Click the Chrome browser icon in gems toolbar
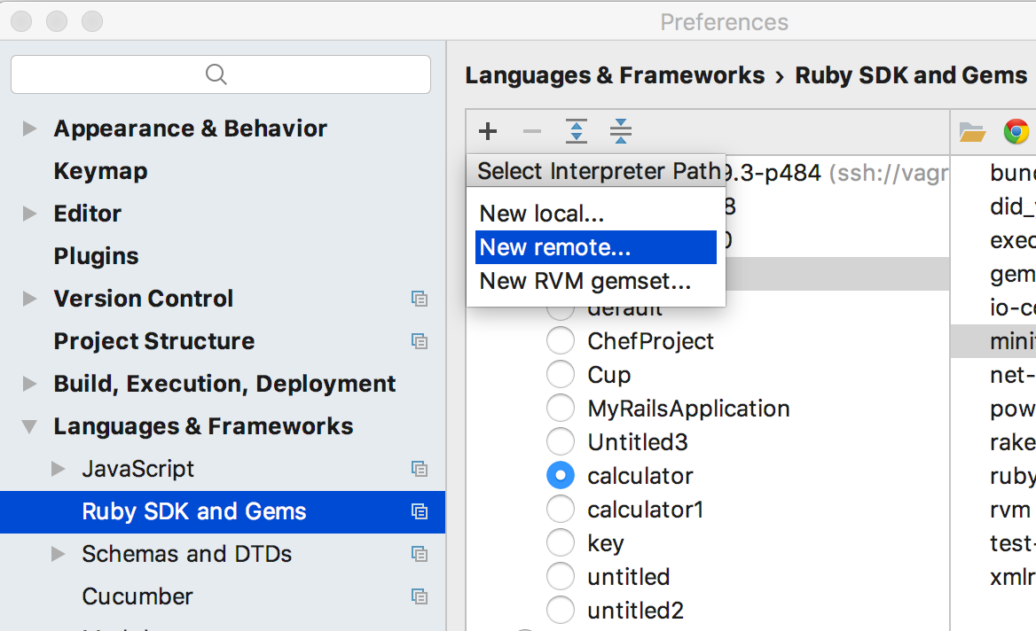This screenshot has height=631, width=1036. pos(1016,133)
